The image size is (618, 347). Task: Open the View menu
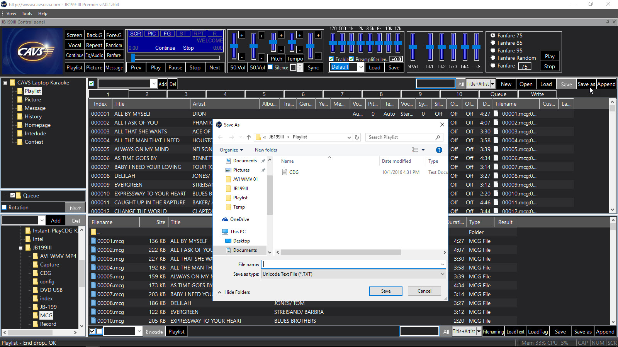tap(11, 13)
